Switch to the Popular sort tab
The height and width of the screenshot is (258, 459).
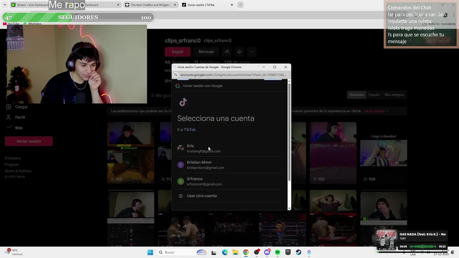(x=374, y=95)
